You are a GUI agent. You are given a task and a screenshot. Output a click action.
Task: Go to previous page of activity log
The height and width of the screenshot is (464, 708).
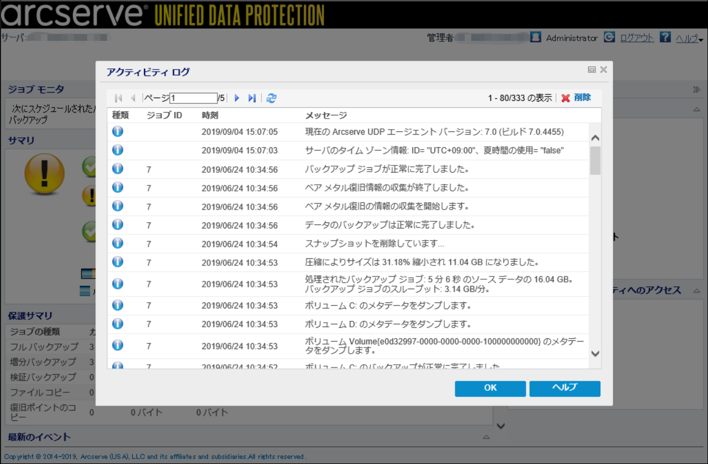click(132, 98)
